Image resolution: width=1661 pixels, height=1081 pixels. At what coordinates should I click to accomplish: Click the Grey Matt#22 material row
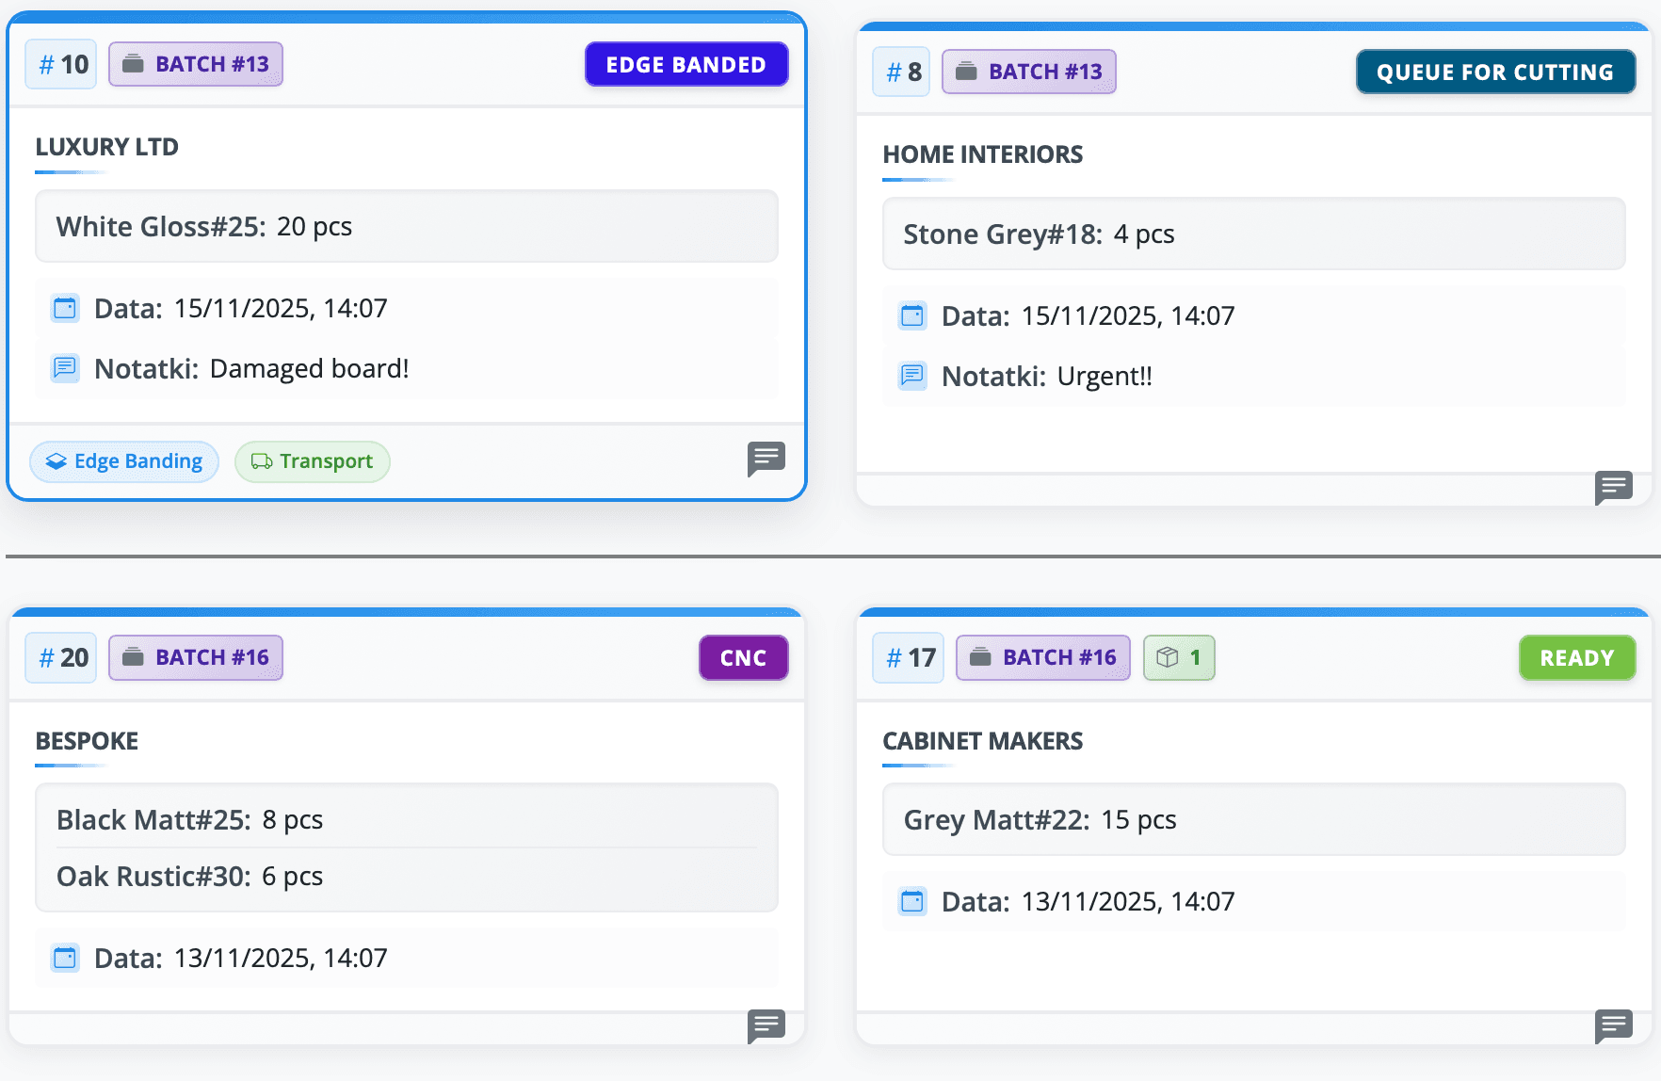coord(1253,820)
